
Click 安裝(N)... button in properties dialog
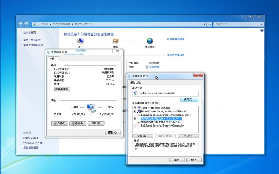[143, 136]
